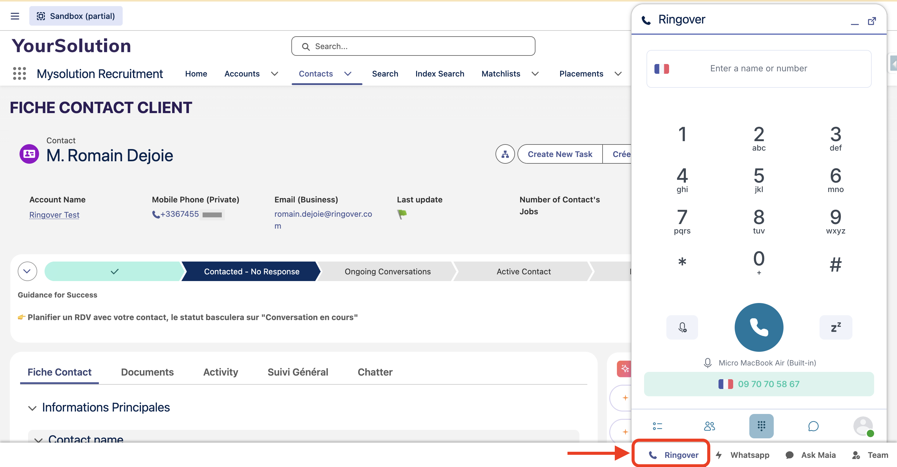Expand the Placements navigation dropdown

click(618, 74)
